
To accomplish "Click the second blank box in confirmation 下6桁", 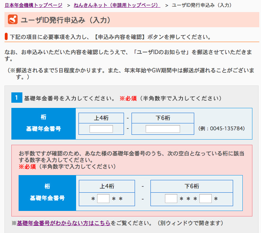I will (x=205, y=199).
